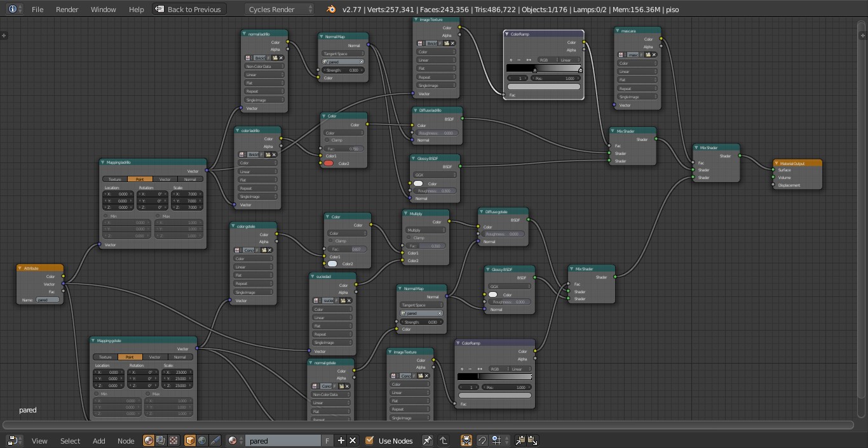Toggle fake user F in normal ladrillo node
The height and width of the screenshot is (448, 868).
(268, 58)
